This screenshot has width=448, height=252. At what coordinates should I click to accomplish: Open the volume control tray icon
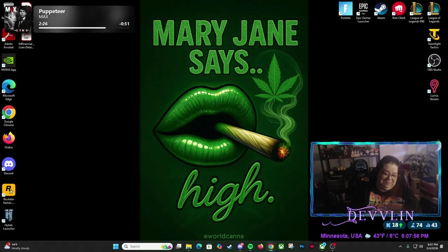tap(421, 246)
